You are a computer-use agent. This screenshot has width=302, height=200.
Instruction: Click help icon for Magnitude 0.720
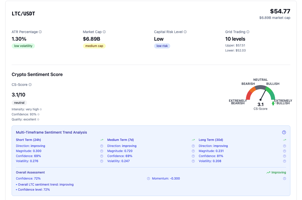pyautogui.click(x=193, y=151)
